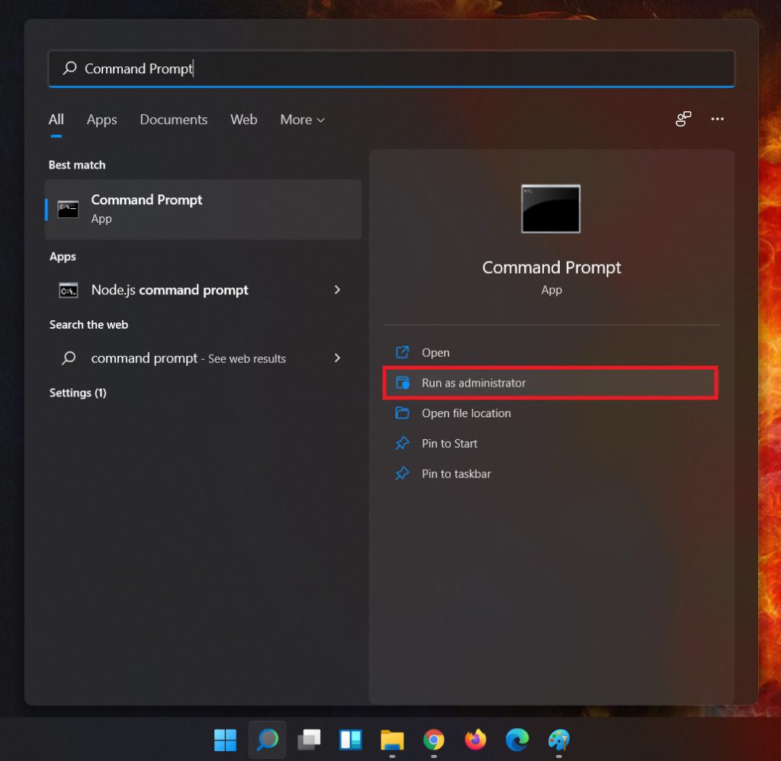The image size is (781, 761).
Task: Expand the More filters dropdown
Action: pos(302,120)
